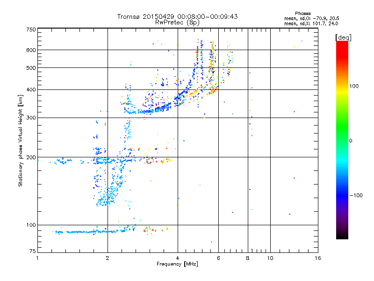Image resolution: width=374 pixels, height=281 pixels.
Task: Click the 'Phases' heading text
Action: (302, 14)
